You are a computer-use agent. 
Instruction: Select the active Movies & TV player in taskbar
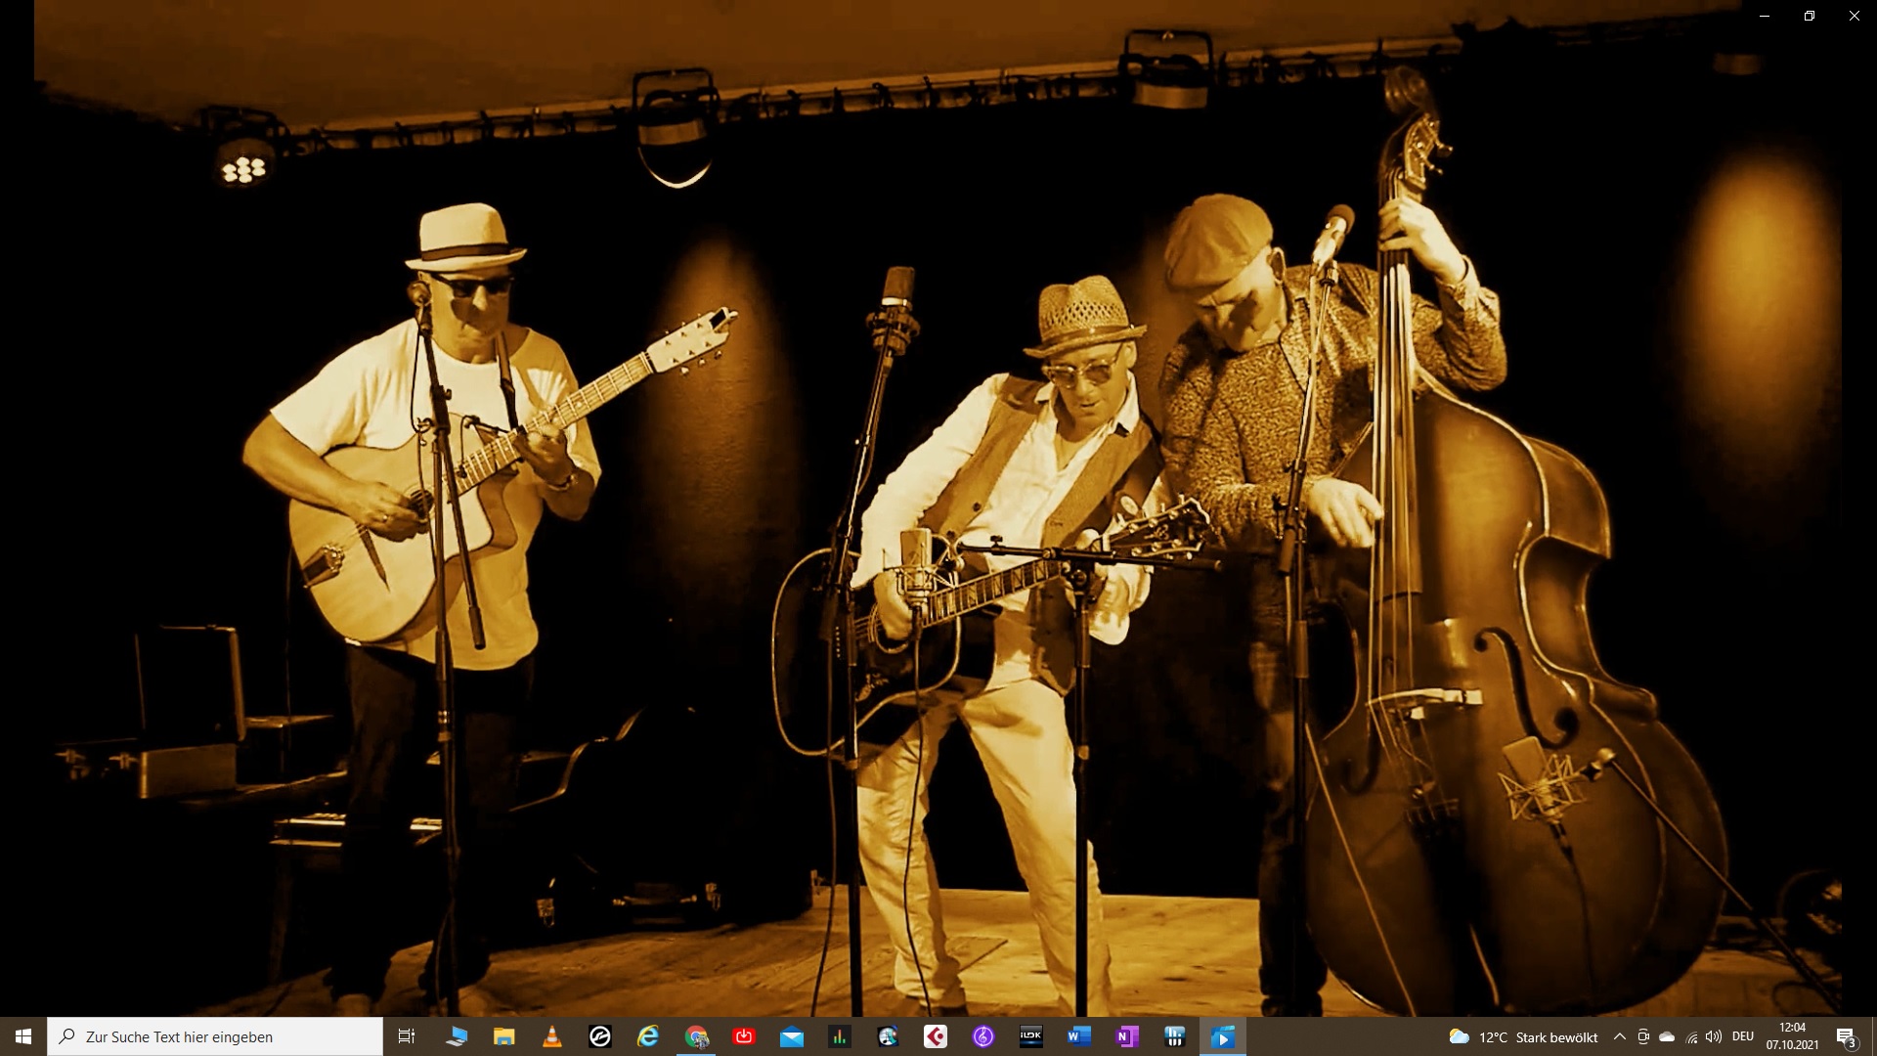pos(1223,1036)
